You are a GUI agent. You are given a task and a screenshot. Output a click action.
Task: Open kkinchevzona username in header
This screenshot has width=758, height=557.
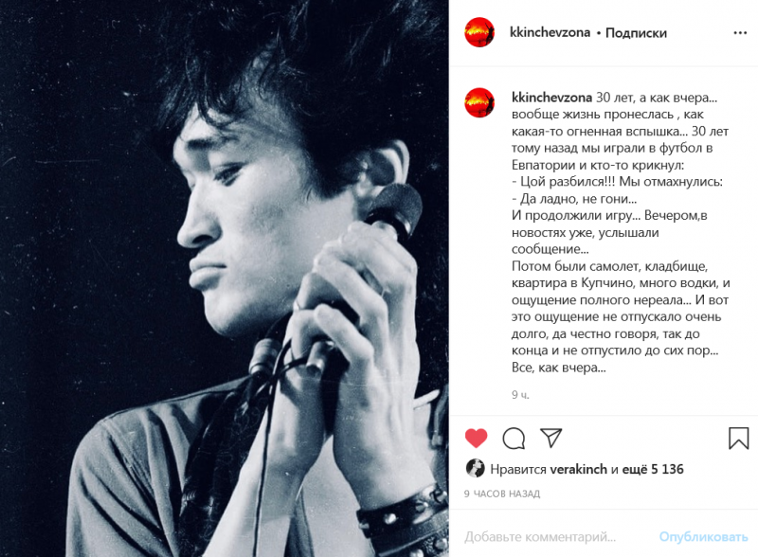(550, 32)
